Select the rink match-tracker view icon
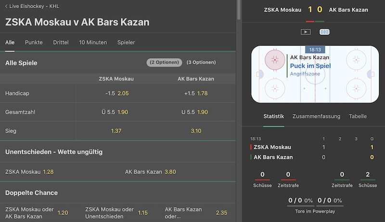 (324, 32)
